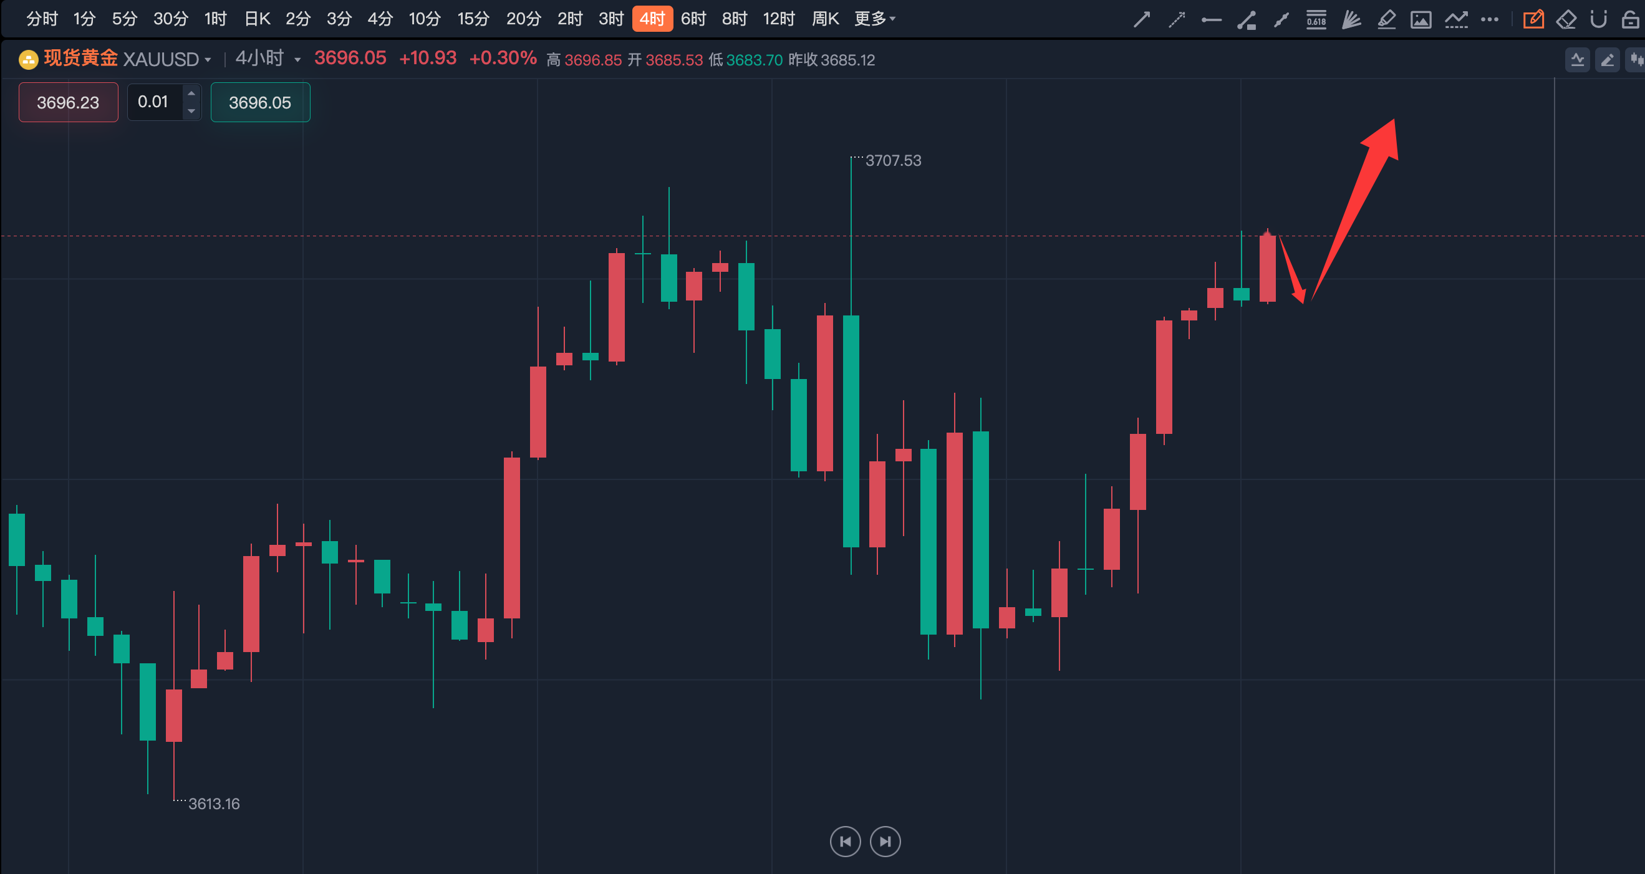Click the skip-to-next playback button
The width and height of the screenshot is (1645, 874).
(885, 842)
